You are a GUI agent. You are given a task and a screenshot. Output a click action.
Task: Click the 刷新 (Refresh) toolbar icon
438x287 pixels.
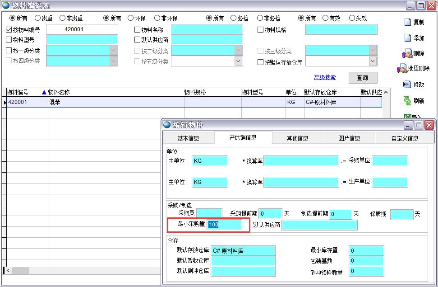click(407, 101)
